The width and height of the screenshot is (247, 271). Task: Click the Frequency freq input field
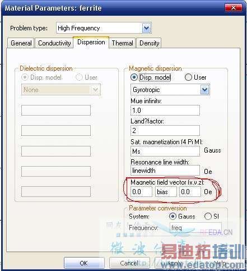click(195, 228)
